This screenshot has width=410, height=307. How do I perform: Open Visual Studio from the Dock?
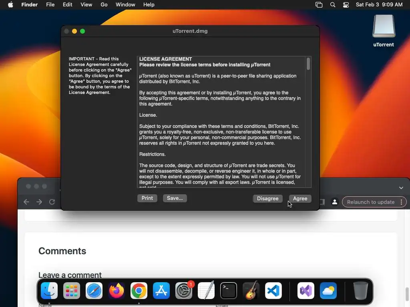(x=306, y=291)
